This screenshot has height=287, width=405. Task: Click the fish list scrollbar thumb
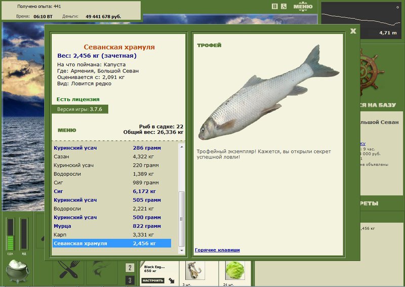[182, 219]
